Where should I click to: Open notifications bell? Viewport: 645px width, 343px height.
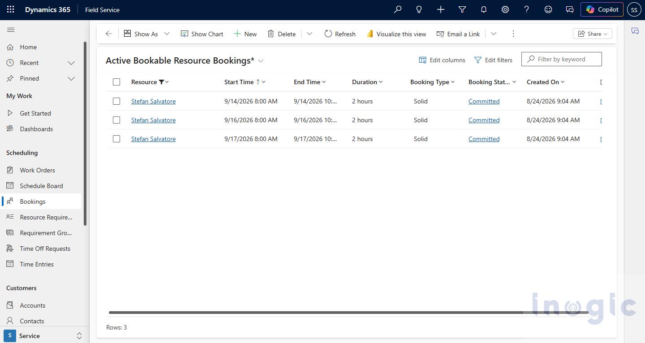pyautogui.click(x=483, y=9)
